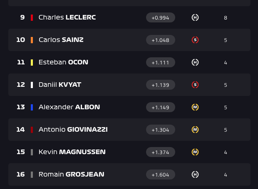This screenshot has height=189, width=258.
Task: Click the +1.304 gap time badge
Action: [x=161, y=130]
